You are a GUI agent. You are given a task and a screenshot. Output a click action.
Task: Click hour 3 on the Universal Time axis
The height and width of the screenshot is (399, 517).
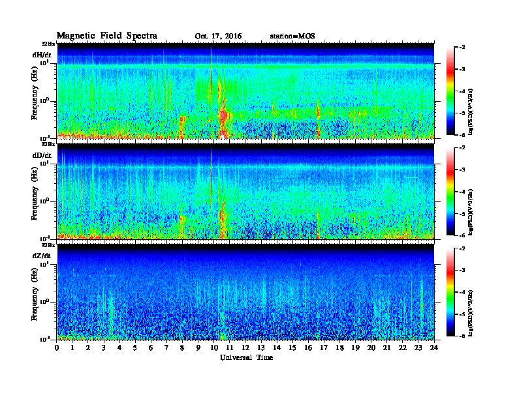[104, 347]
